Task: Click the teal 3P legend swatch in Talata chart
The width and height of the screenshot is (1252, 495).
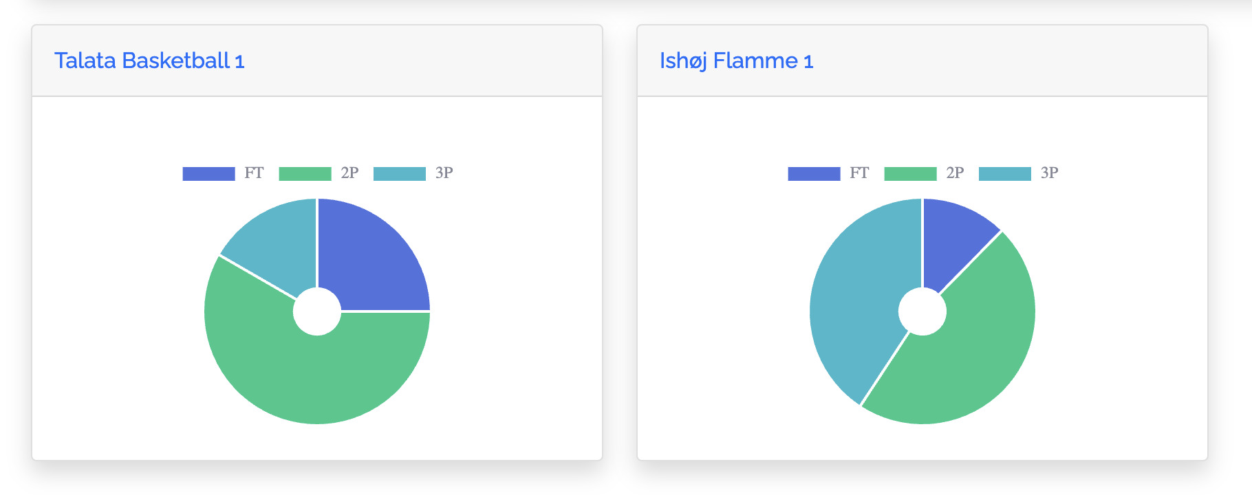Action: [x=400, y=174]
